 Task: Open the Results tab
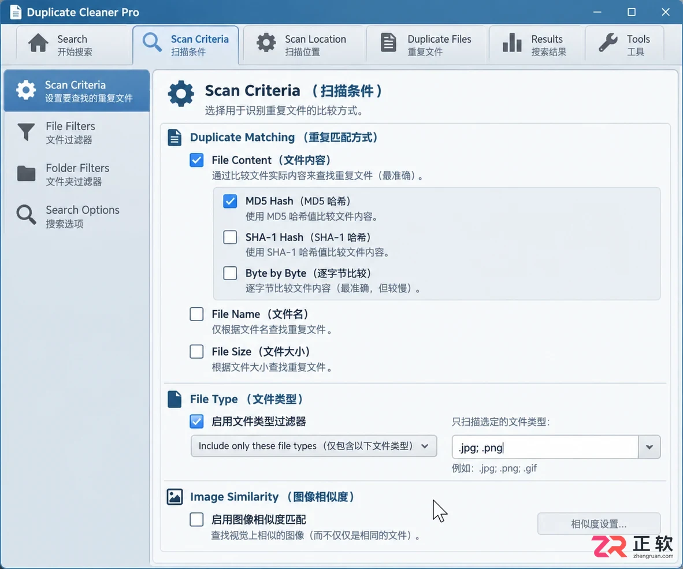click(x=537, y=45)
